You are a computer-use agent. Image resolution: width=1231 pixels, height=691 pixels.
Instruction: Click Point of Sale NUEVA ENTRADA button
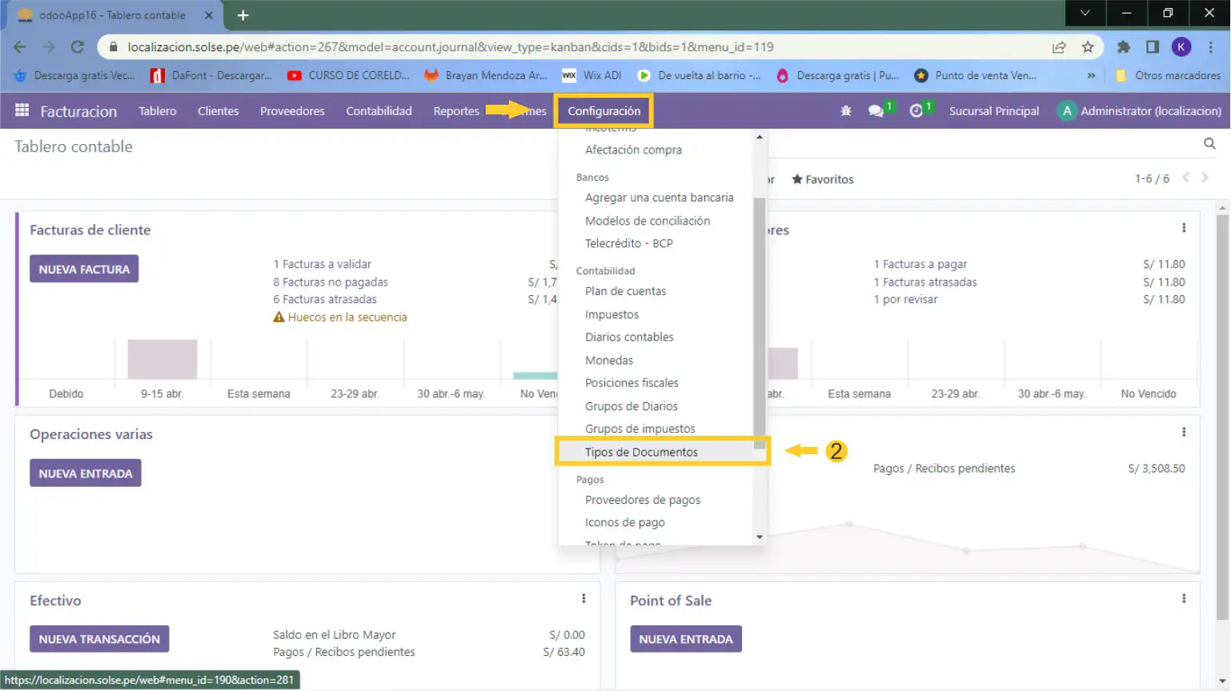pos(686,639)
